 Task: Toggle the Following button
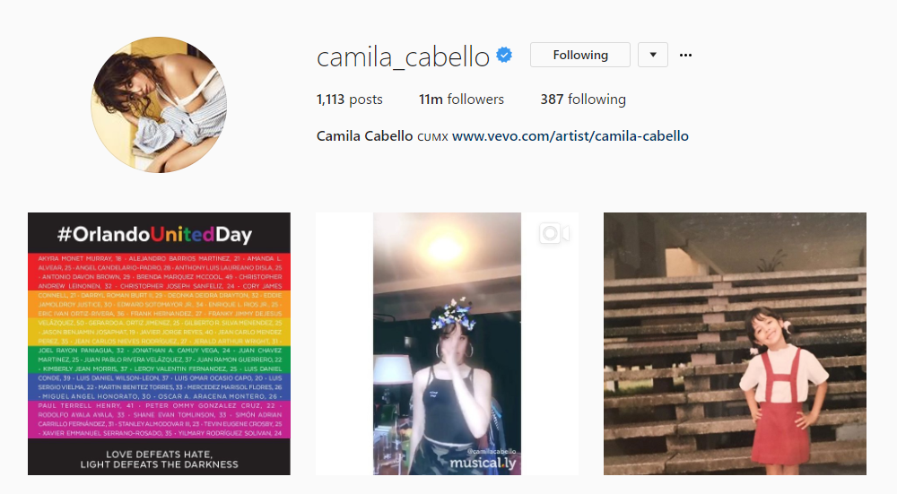(x=580, y=55)
